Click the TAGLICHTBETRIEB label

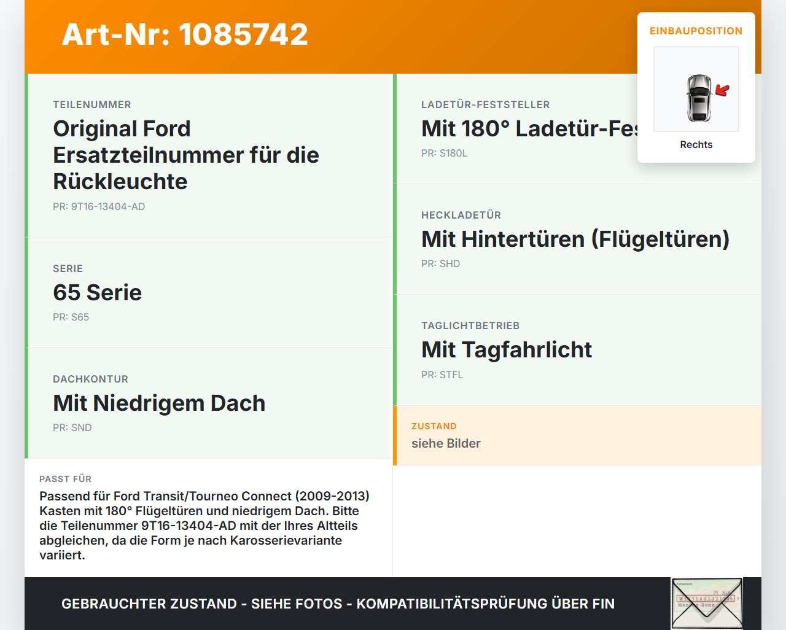click(470, 326)
